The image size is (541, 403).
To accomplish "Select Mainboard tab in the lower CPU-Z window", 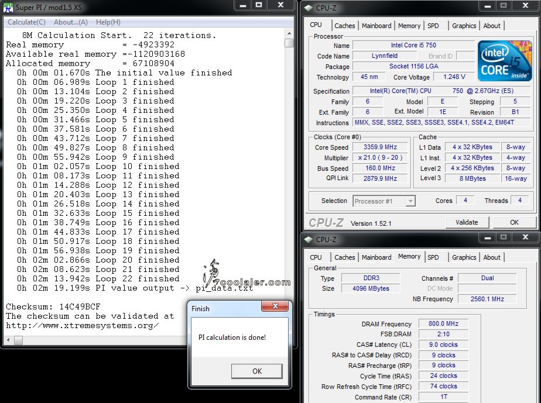I will (376, 257).
